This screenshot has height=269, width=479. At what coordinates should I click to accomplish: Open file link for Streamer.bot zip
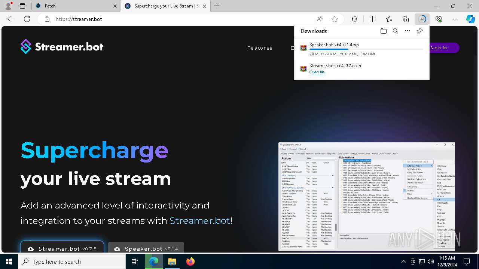tap(317, 72)
